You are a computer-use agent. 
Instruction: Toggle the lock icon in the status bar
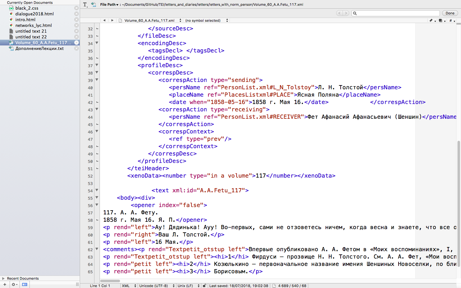point(204,286)
